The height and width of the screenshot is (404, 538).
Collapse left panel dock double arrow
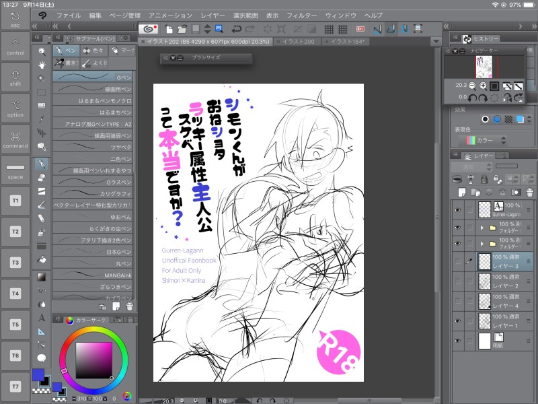34,26
